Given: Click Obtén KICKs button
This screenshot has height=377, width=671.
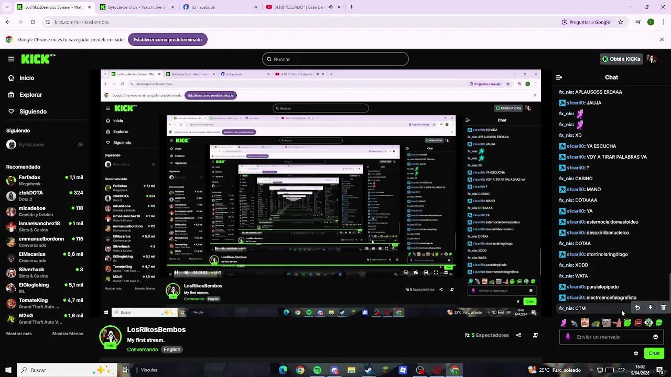Looking at the screenshot, I should coord(621,59).
